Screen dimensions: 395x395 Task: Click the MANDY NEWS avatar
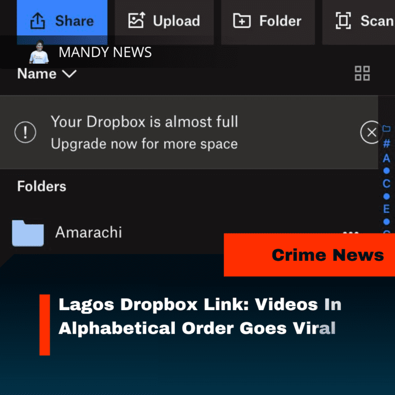[39, 52]
